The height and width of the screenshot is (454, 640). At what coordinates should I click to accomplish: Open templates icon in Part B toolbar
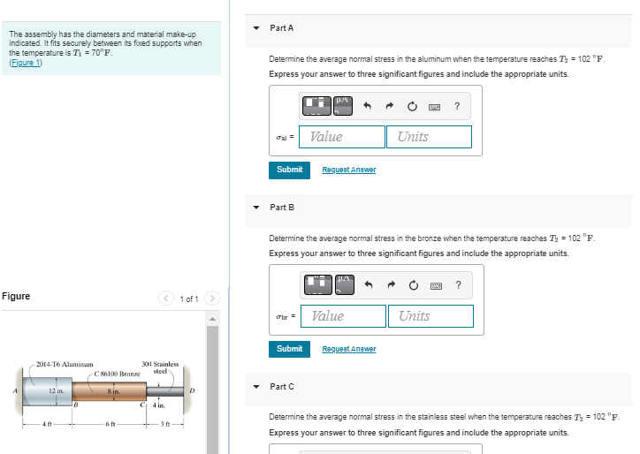click(318, 284)
